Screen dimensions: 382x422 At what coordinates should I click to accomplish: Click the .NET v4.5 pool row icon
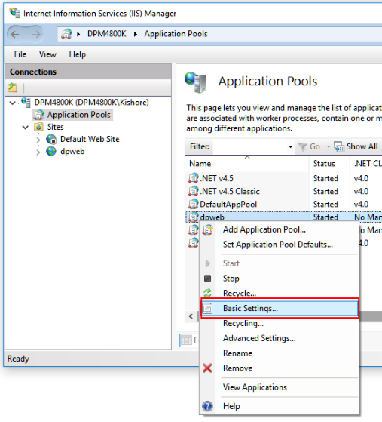click(193, 178)
